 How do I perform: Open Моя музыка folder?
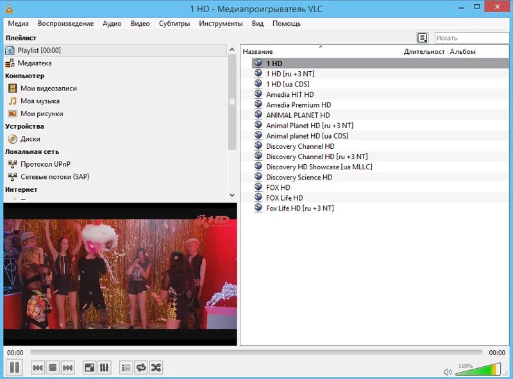40,101
